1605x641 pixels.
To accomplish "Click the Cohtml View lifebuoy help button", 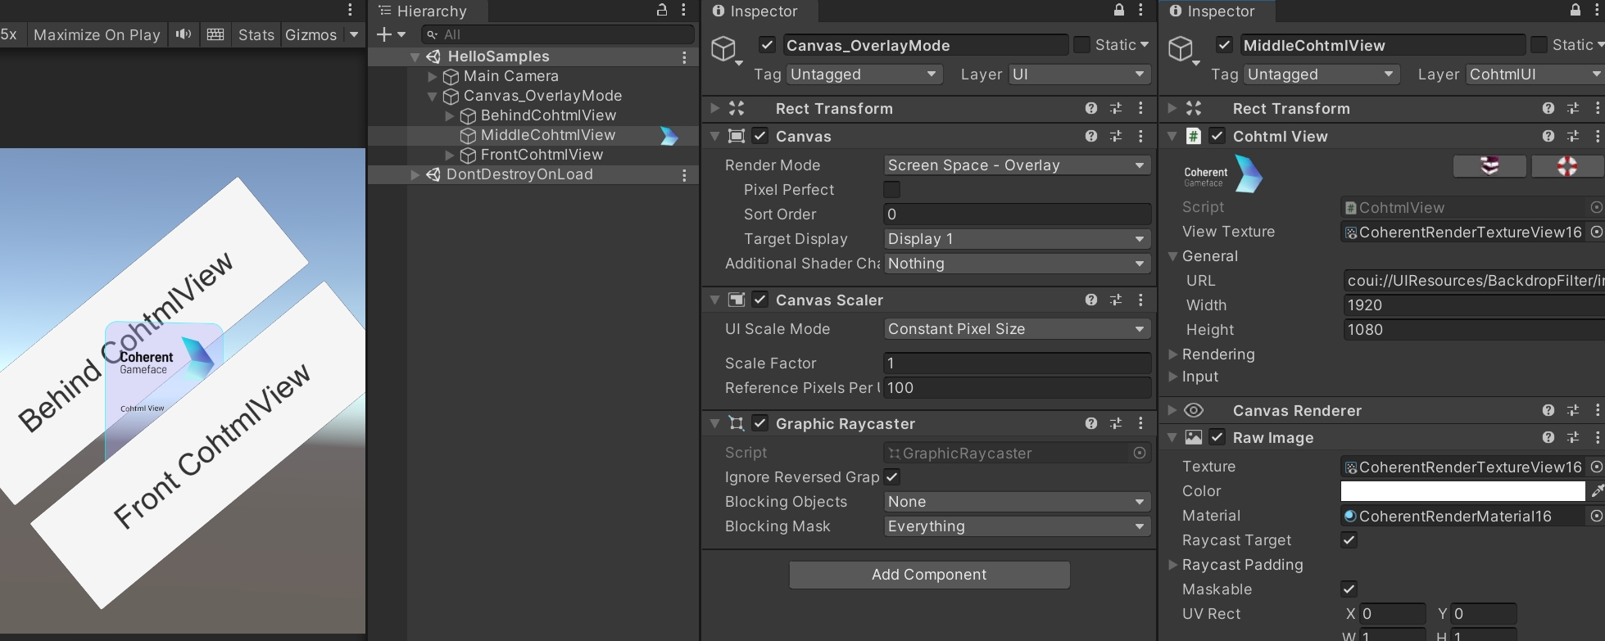I will point(1567,166).
